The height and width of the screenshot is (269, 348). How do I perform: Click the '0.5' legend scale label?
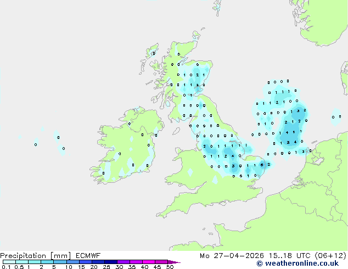click(x=19, y=267)
